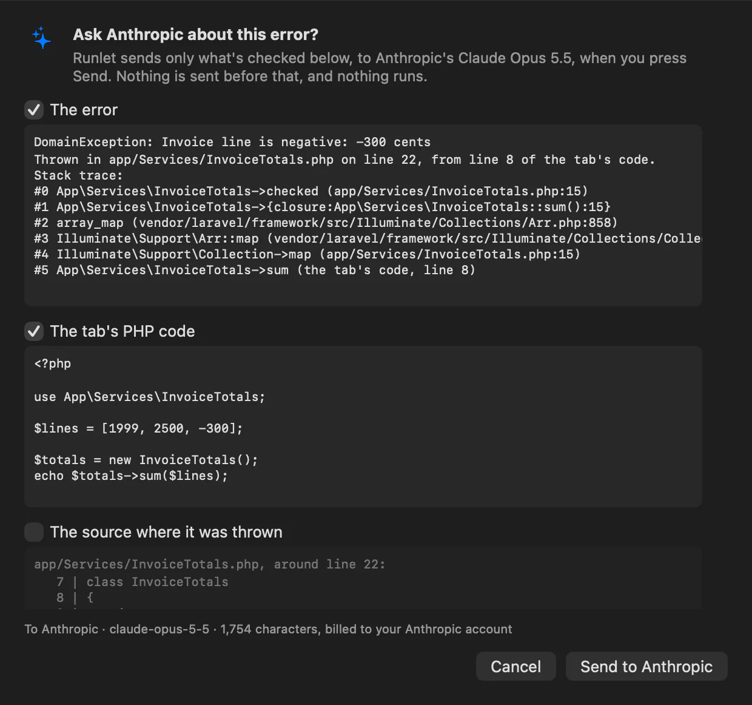
Task: Click "DomainException: Invoice line is negative" line
Action: (x=232, y=142)
